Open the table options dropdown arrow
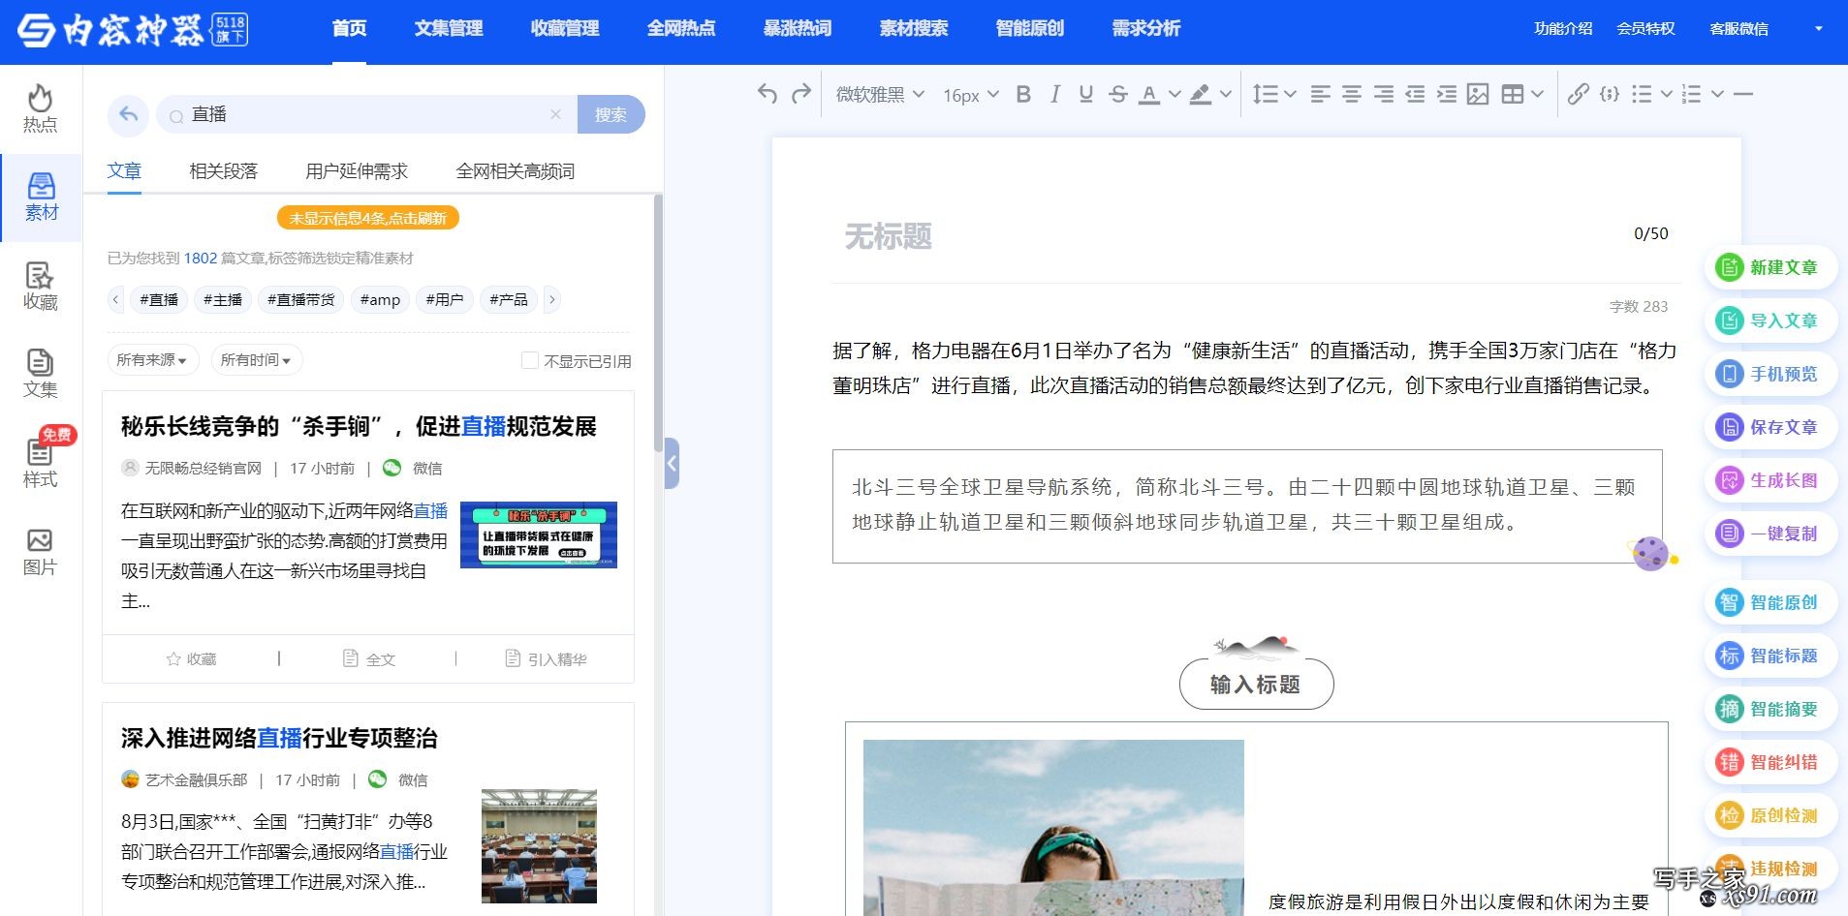1848x916 pixels. (x=1537, y=94)
